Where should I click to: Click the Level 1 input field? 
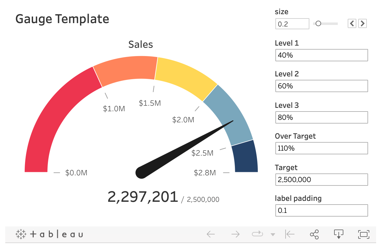click(x=321, y=55)
